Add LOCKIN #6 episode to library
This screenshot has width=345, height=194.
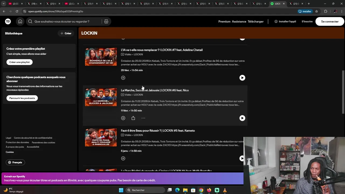point(123,118)
